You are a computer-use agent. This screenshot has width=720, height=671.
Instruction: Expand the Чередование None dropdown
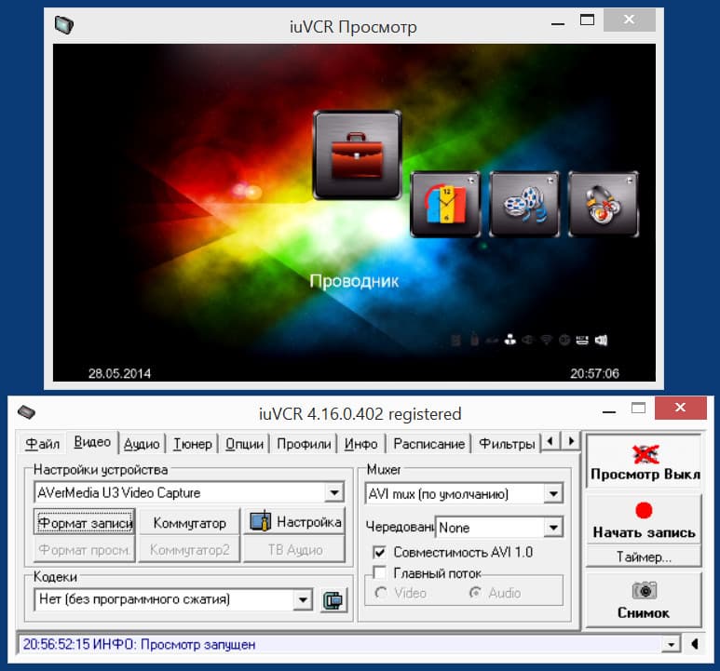tap(553, 528)
